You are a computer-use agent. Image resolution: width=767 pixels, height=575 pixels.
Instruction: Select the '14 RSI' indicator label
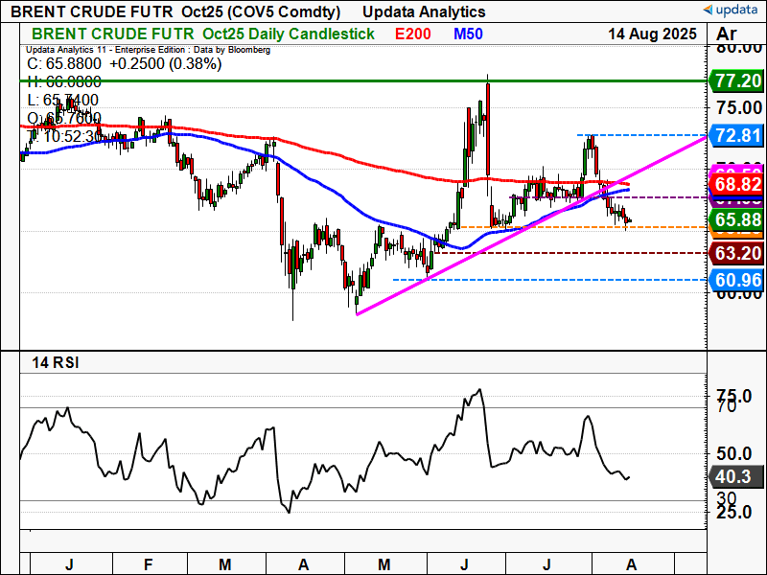pos(56,363)
